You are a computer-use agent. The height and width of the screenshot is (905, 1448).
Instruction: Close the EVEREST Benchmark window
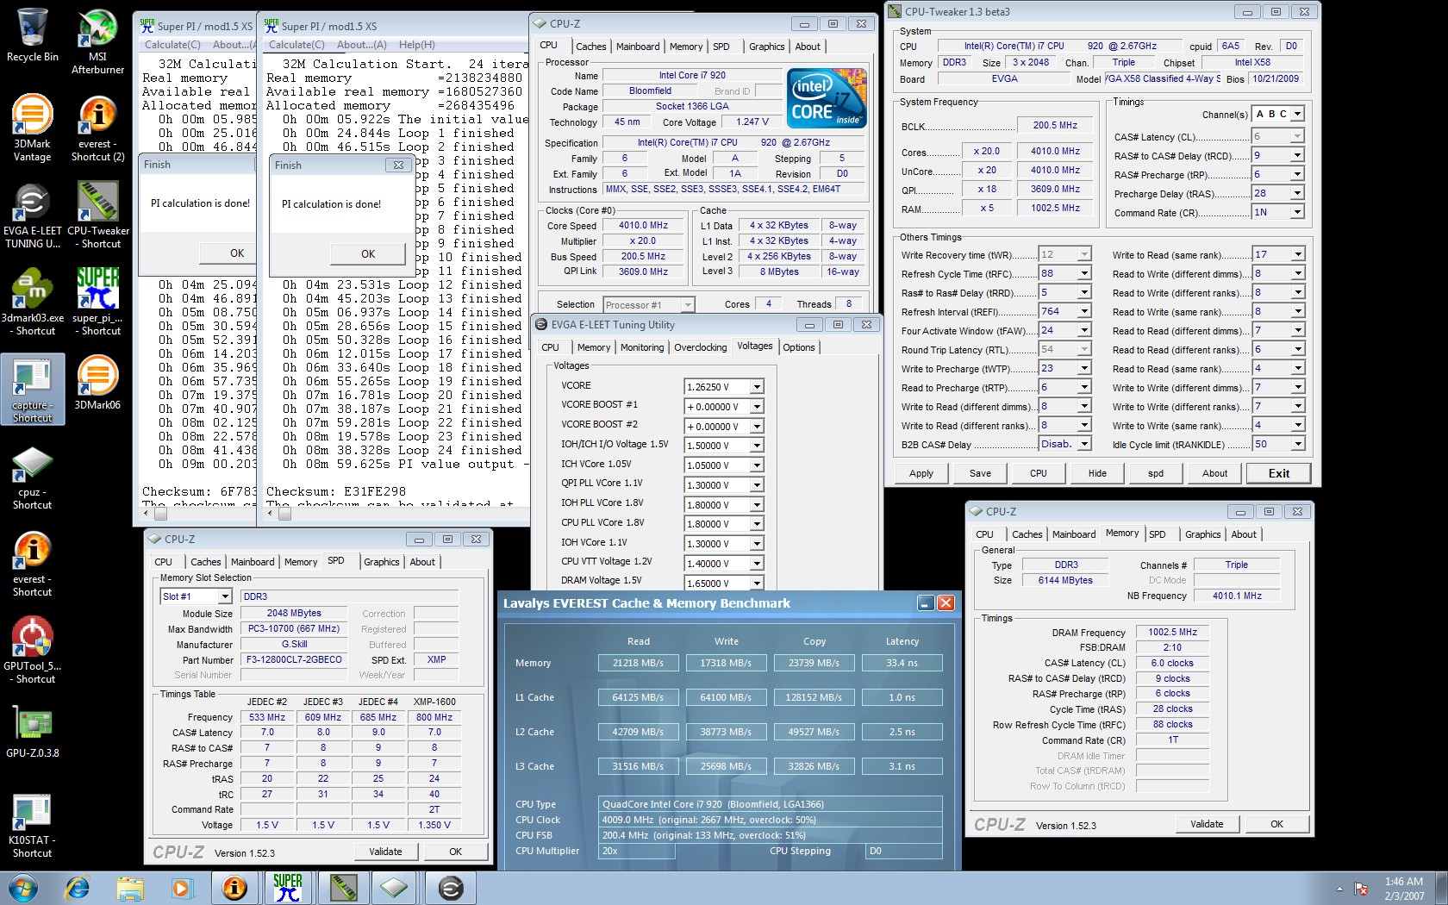click(x=946, y=603)
